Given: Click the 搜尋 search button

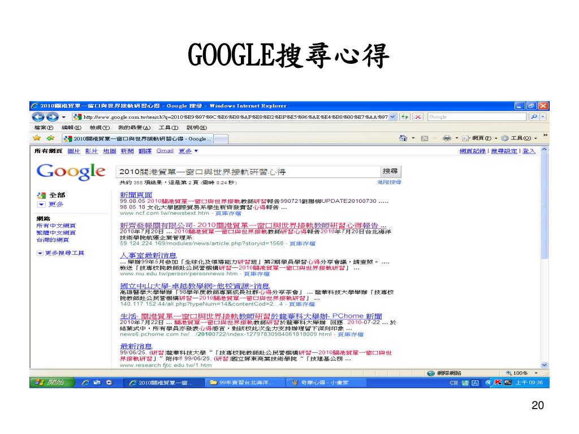Looking at the screenshot, I should point(390,172).
